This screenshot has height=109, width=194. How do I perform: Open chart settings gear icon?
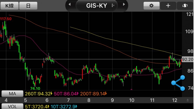click(151, 6)
